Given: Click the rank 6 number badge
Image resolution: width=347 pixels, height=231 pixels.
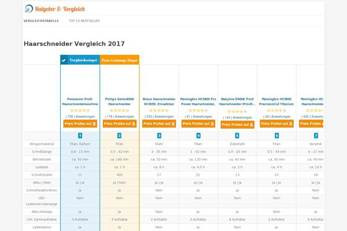Looking at the screenshot, I should [276, 136].
